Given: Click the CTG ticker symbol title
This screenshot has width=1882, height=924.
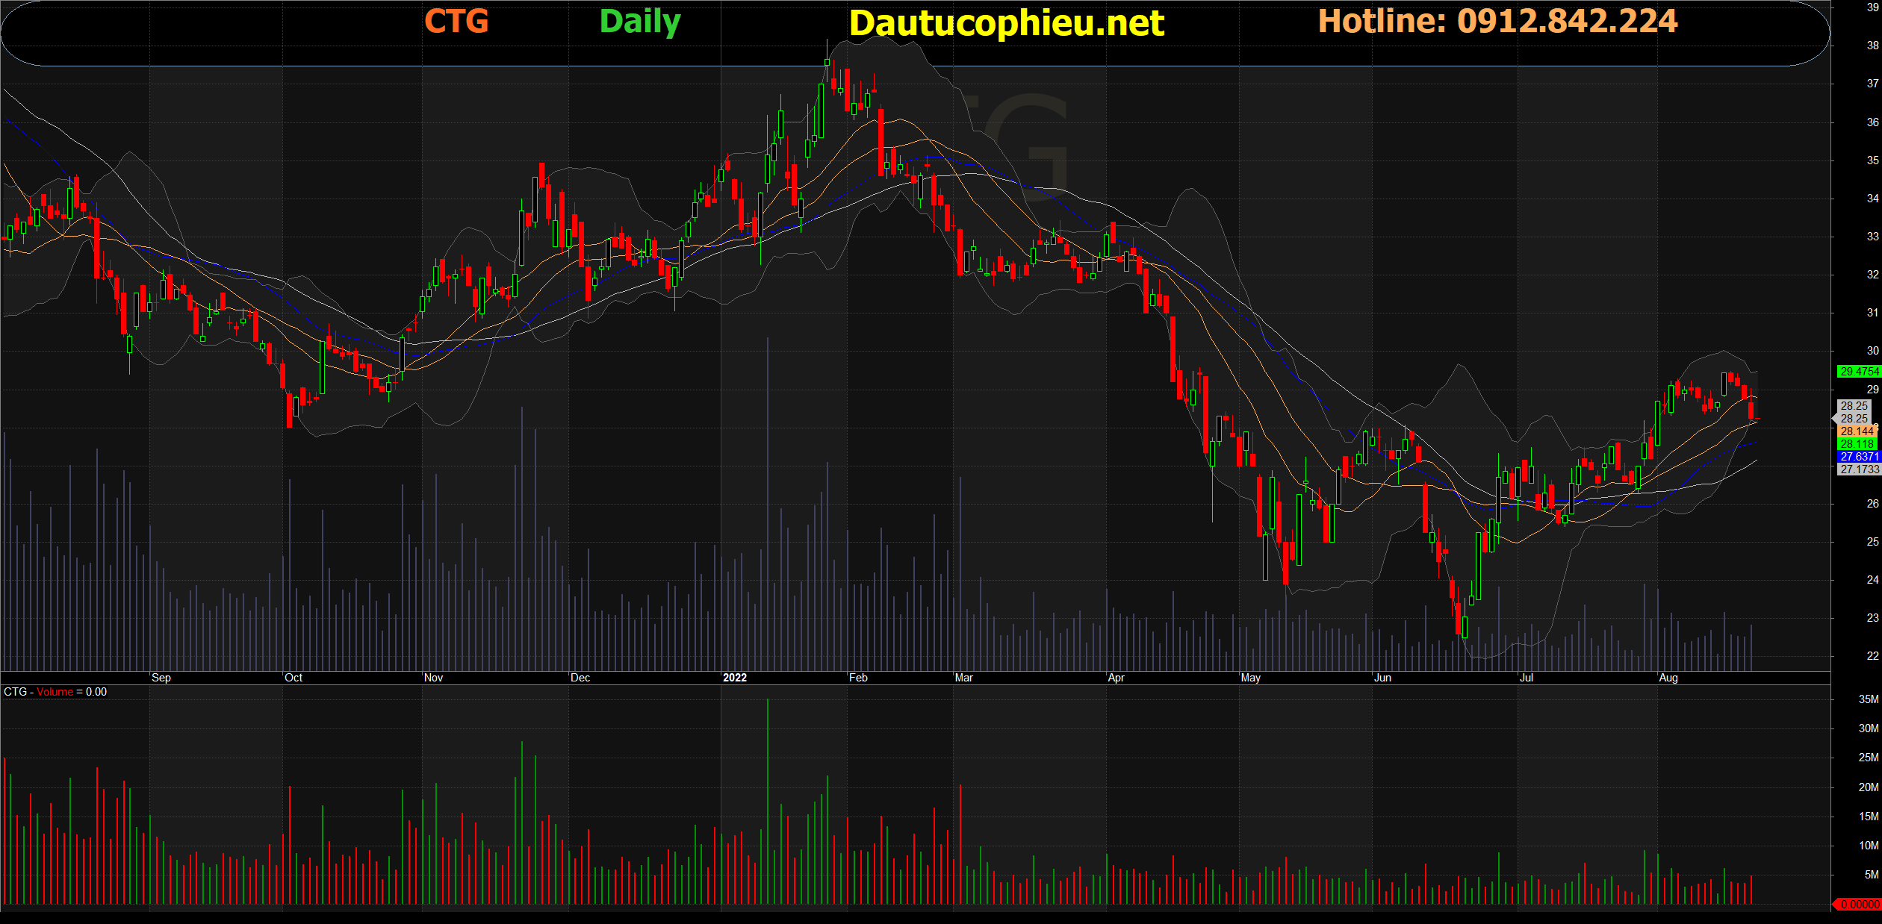Looking at the screenshot, I should [456, 21].
